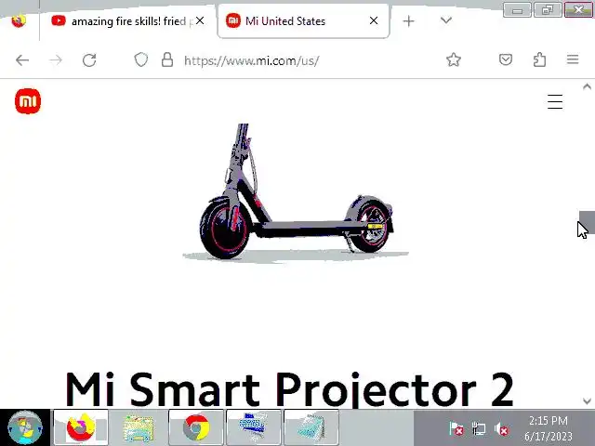Open Save to Pocket button
595x446 pixels.
(506, 59)
